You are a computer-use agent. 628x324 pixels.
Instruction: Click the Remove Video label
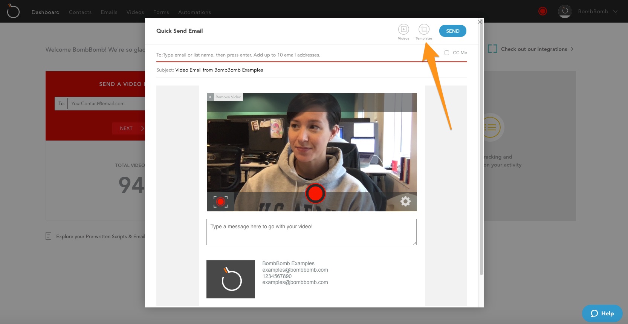click(228, 97)
